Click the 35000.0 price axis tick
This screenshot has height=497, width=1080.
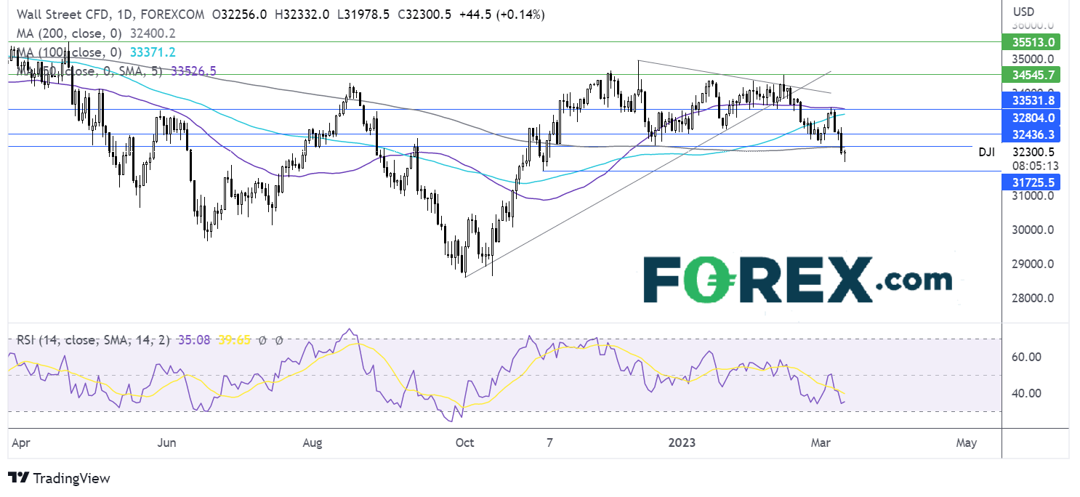point(1033,58)
